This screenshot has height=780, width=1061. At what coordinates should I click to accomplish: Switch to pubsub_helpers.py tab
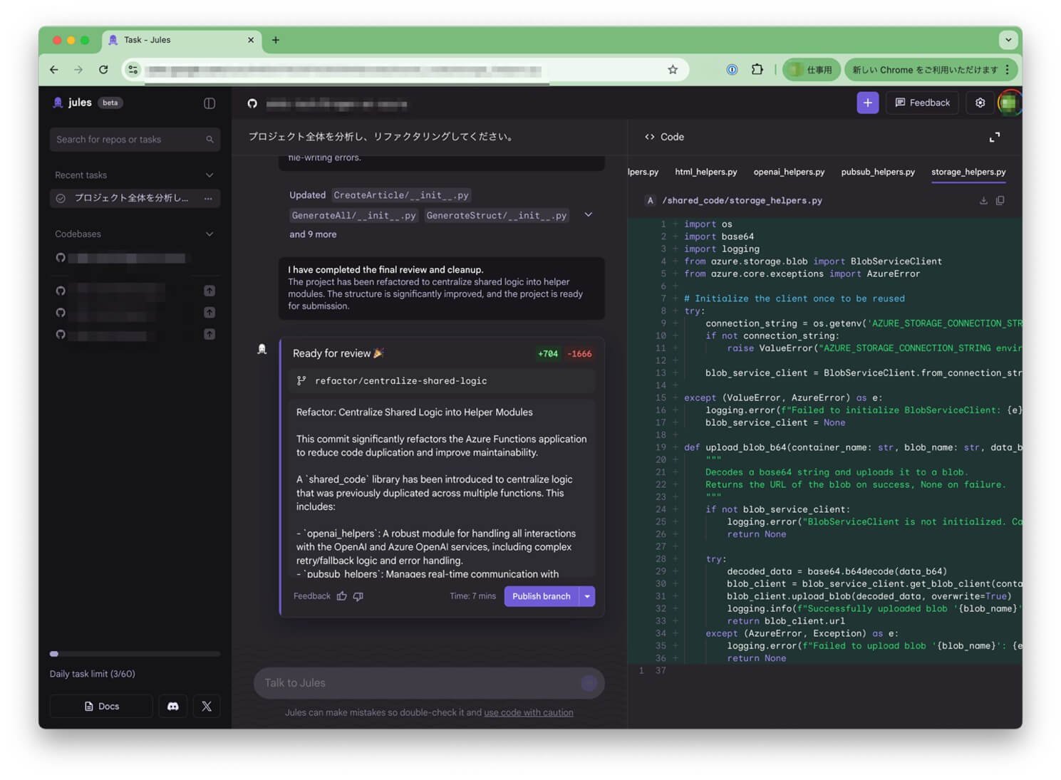(878, 172)
